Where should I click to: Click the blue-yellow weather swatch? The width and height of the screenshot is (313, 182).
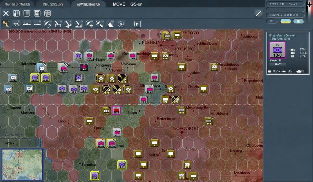(285, 21)
